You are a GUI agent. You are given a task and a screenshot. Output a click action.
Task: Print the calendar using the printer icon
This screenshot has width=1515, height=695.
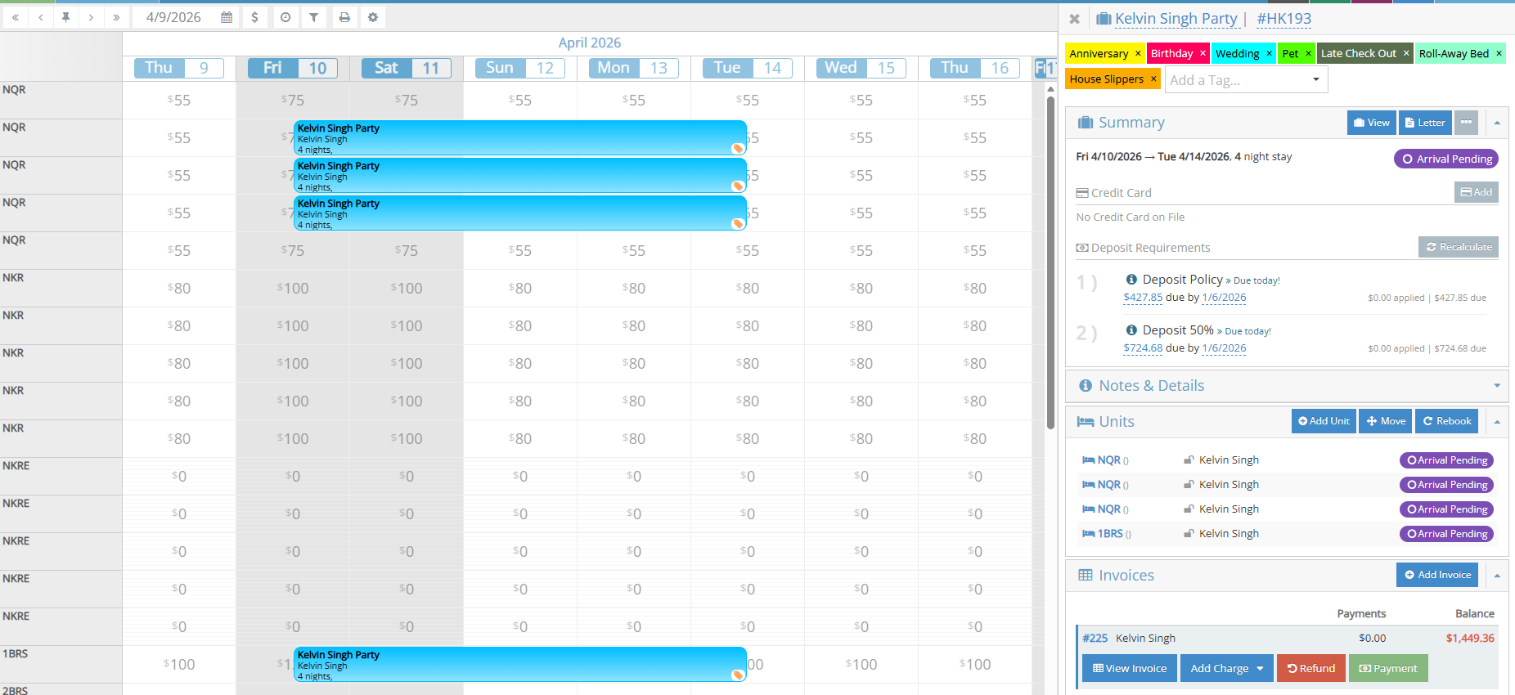(344, 17)
